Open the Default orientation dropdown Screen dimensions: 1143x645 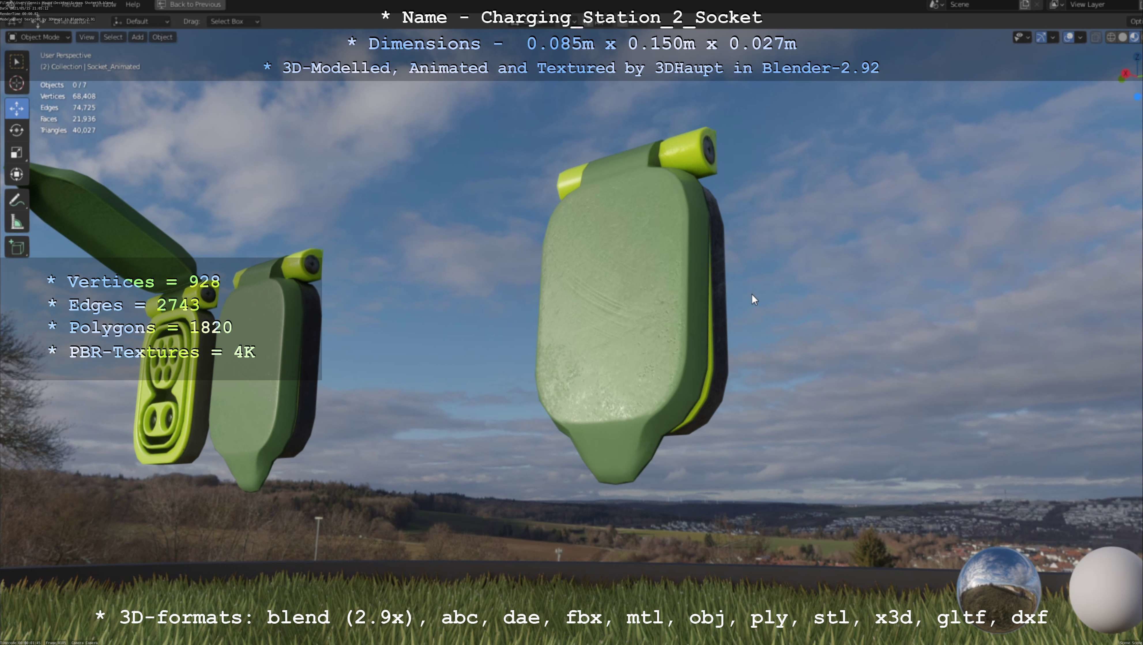click(142, 21)
